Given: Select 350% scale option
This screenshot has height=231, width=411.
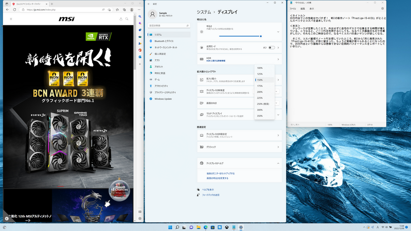Looking at the screenshot, I should 264,116.
